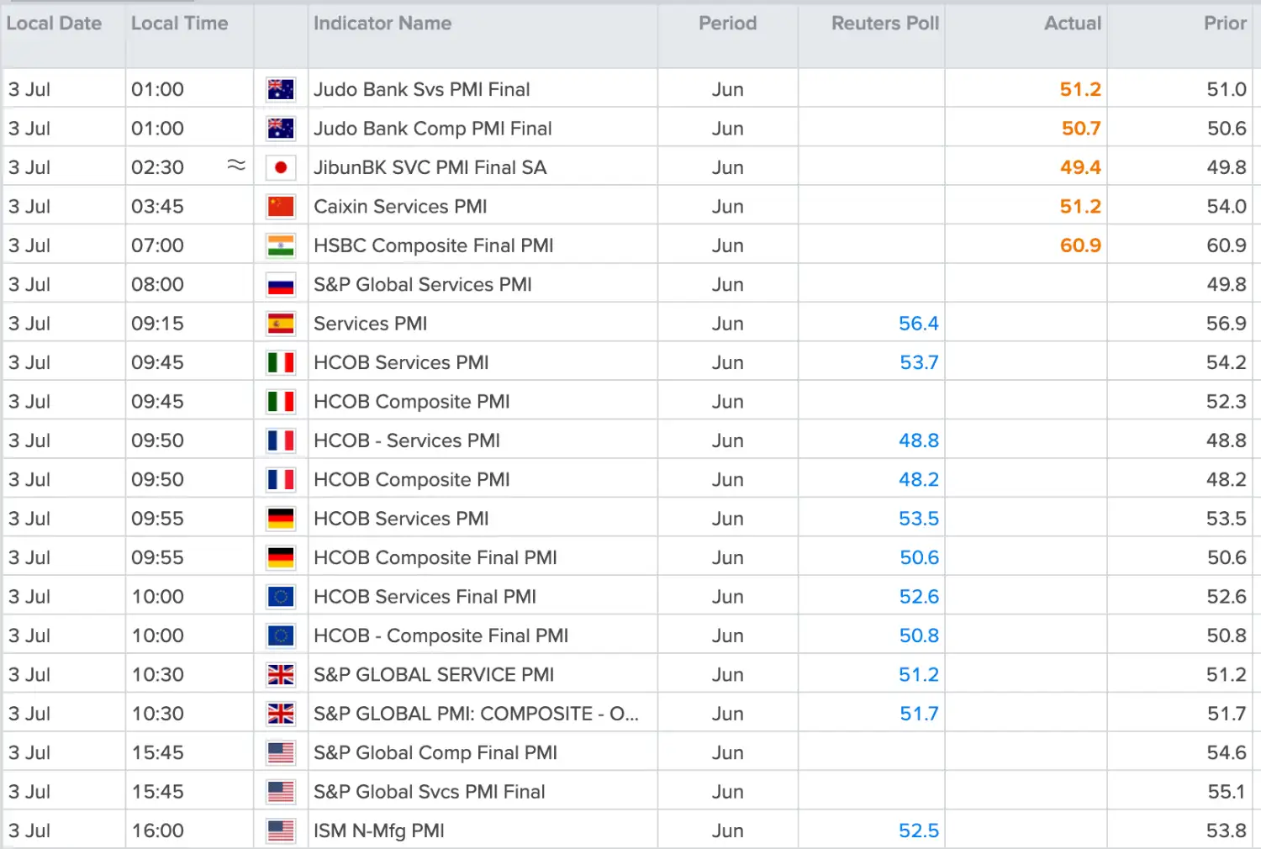Select the Caixin Services PMI indicator name
The width and height of the screenshot is (1261, 849).
click(x=400, y=207)
